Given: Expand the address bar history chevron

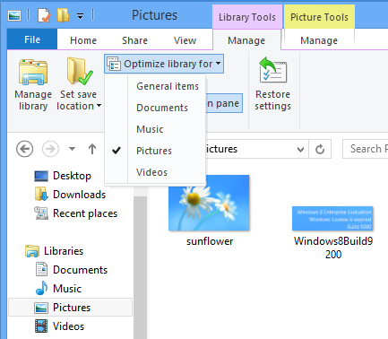Looking at the screenshot, I should (301, 149).
